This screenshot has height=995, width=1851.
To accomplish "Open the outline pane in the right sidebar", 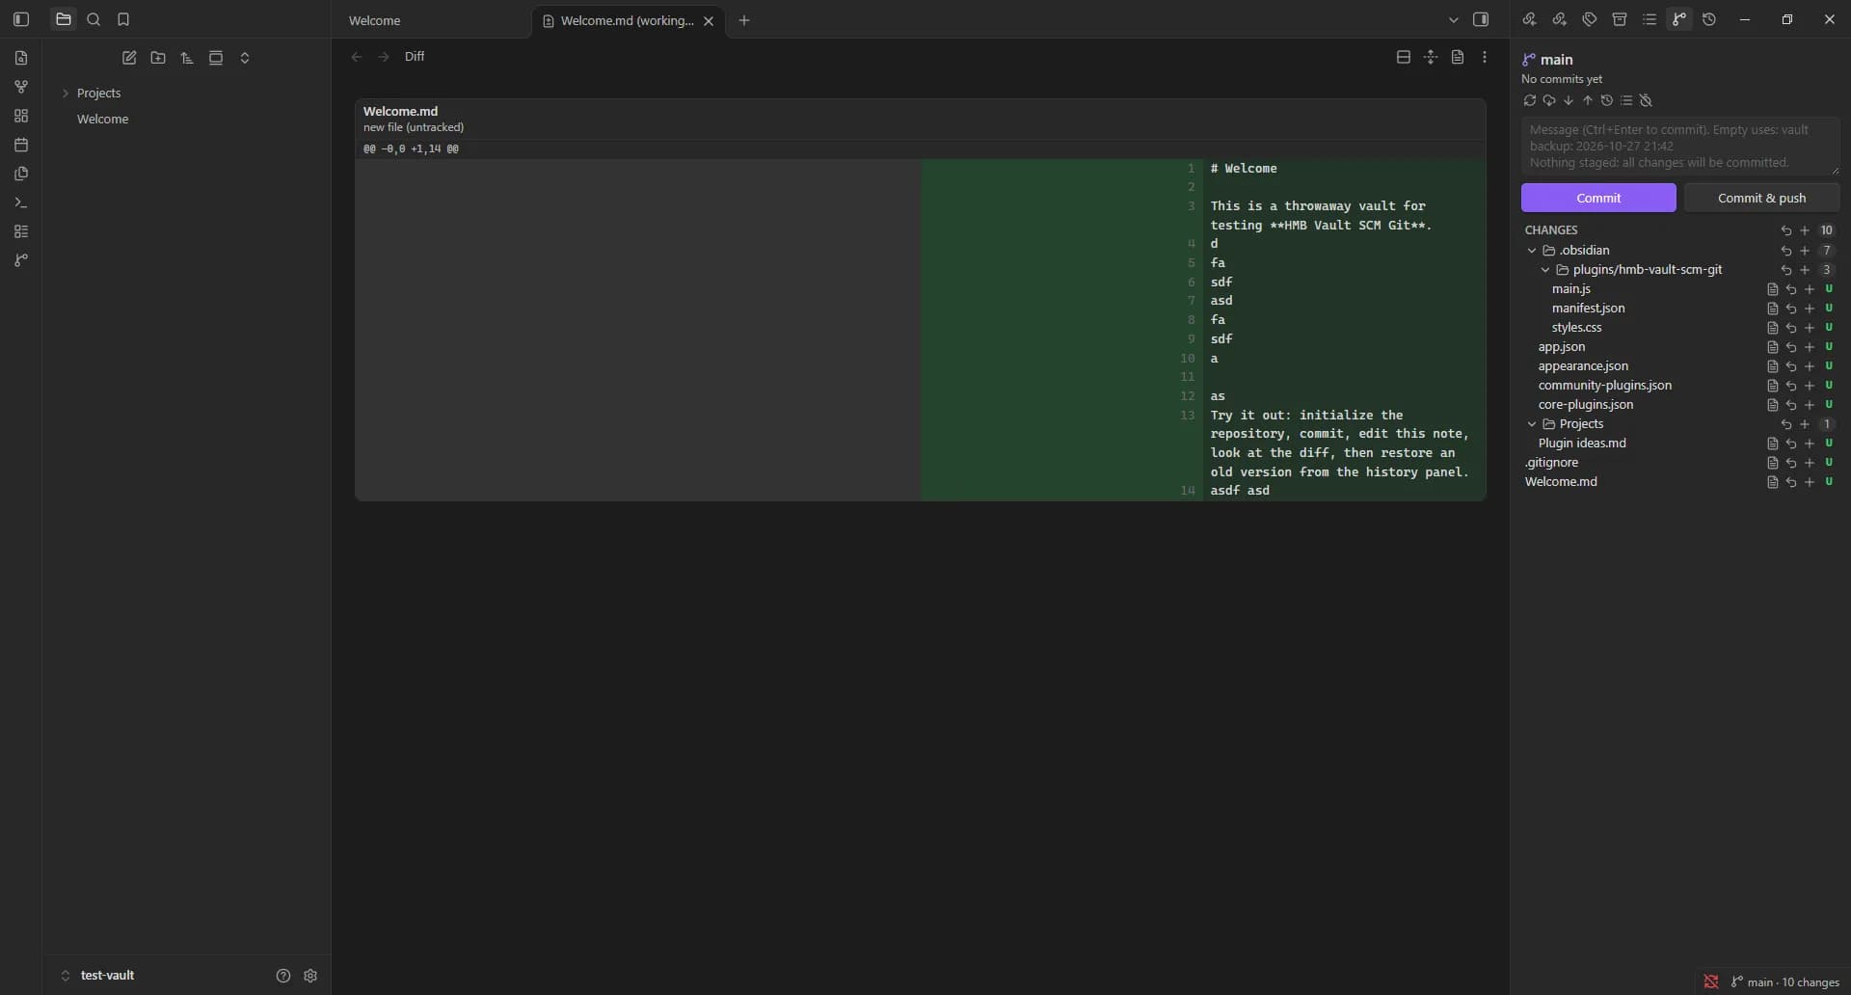I will (x=1650, y=19).
